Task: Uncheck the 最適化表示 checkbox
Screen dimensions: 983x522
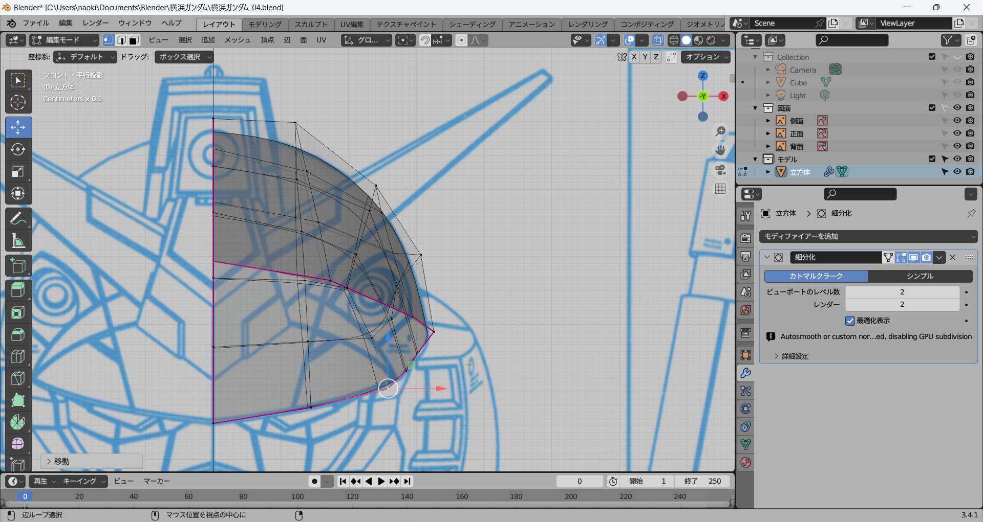Action: (x=850, y=321)
